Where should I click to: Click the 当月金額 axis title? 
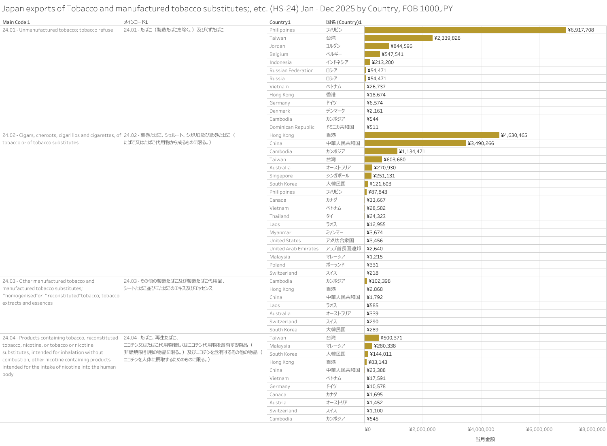click(485, 439)
